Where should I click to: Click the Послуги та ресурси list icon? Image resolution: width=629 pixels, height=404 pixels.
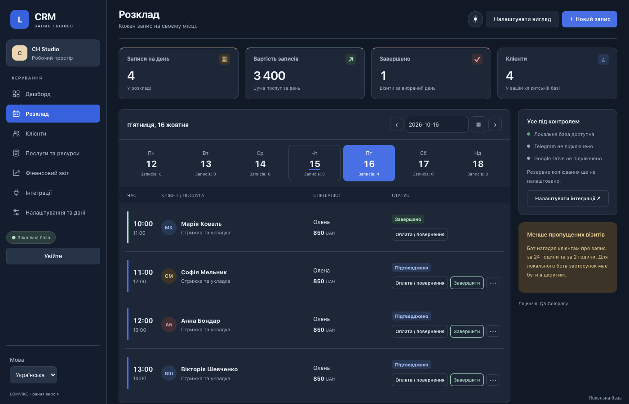[16, 153]
